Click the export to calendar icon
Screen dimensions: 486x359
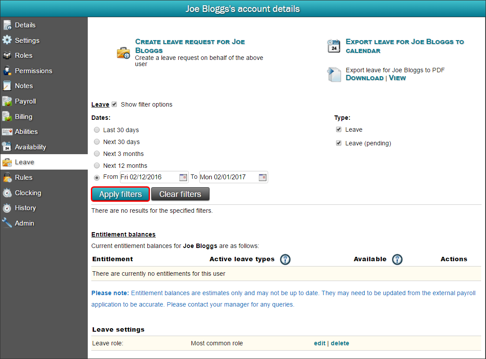(334, 46)
